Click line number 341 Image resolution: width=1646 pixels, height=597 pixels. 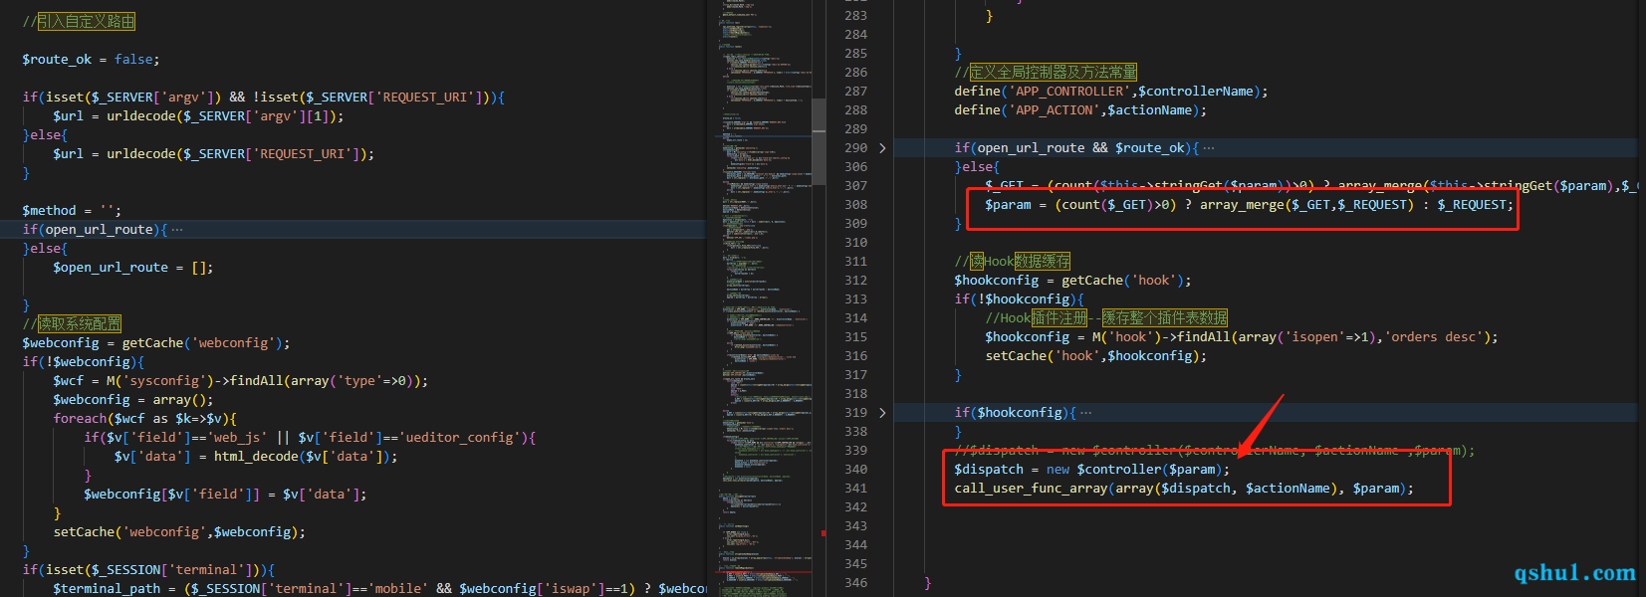(x=855, y=489)
